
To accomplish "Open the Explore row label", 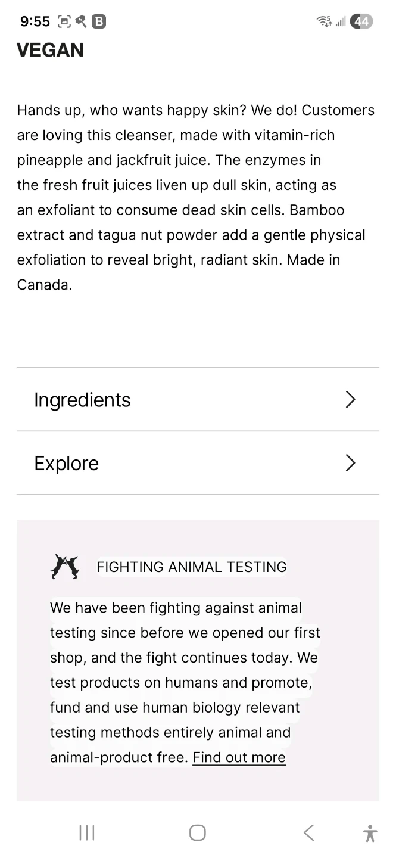I will click(66, 463).
